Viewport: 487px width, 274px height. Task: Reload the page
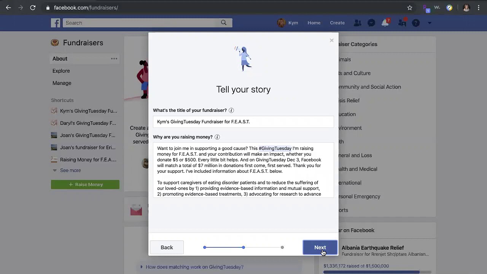pyautogui.click(x=33, y=8)
